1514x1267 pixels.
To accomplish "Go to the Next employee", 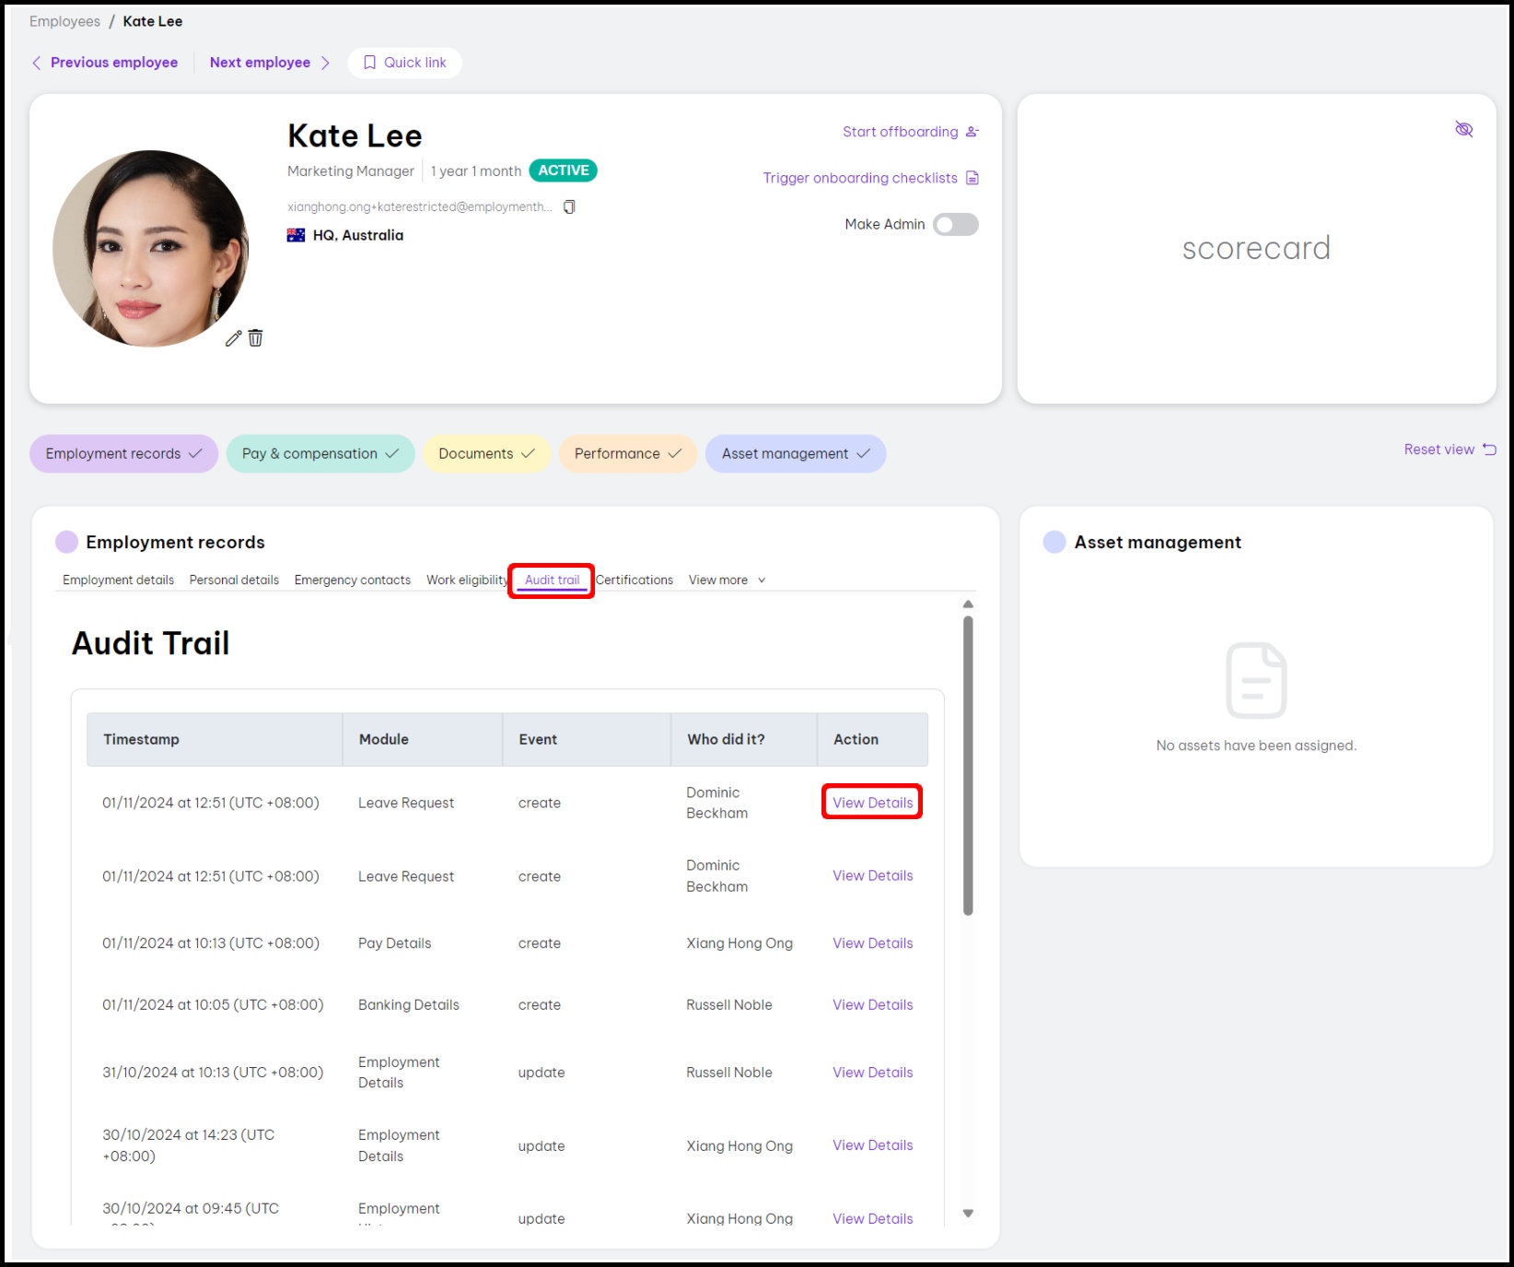I will pyautogui.click(x=261, y=63).
